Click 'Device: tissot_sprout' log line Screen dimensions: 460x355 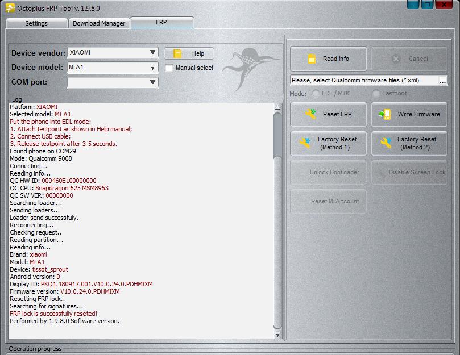pos(39,269)
